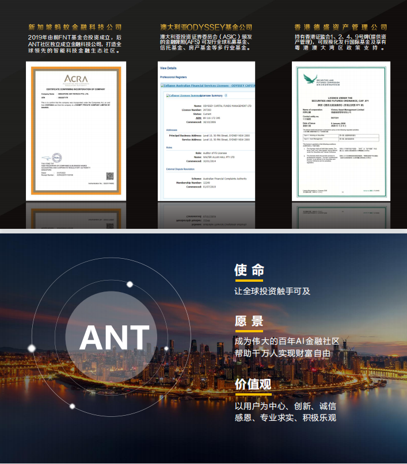Screen dimensions: 407x464
Task: Click the 香港德盛资产管理公司 title
Action: tap(340, 27)
